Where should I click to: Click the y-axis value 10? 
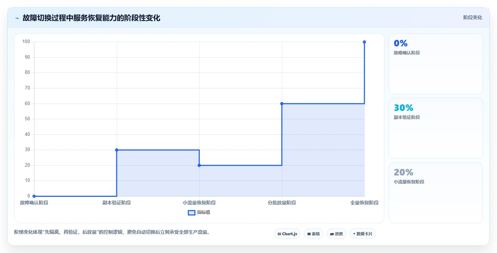pyautogui.click(x=28, y=181)
